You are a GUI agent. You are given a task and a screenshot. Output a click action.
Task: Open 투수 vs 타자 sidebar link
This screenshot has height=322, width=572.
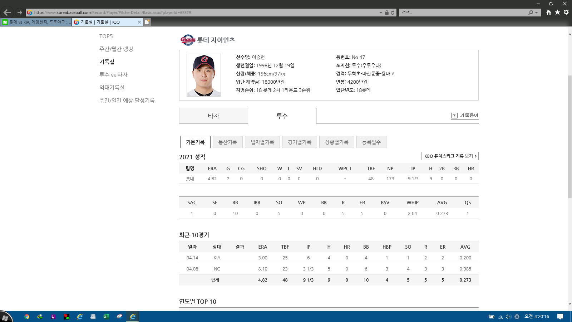tap(113, 75)
